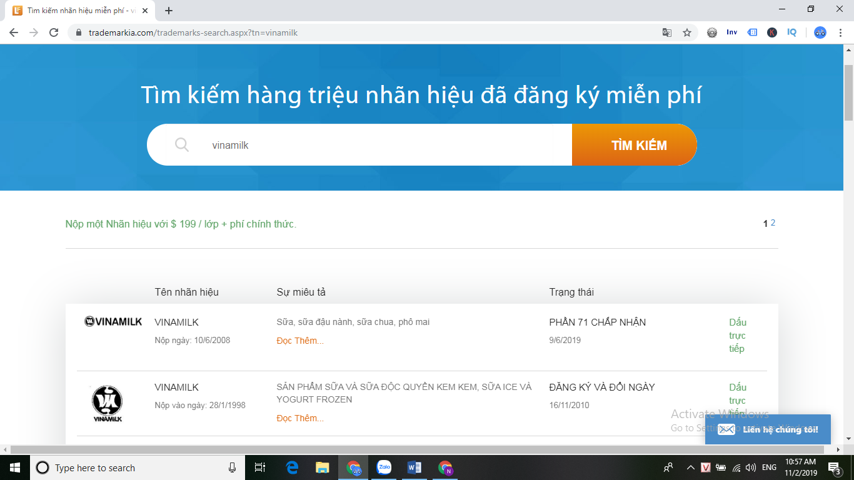Open the Inv extension
Screen dimensions: 854x480
point(732,32)
